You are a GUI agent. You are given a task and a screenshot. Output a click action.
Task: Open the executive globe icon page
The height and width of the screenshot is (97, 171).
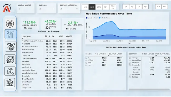click(x=10, y=83)
